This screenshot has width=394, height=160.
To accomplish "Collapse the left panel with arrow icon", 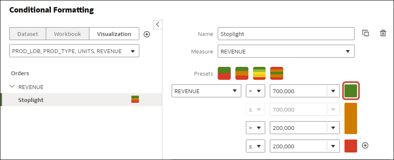I will [157, 25].
